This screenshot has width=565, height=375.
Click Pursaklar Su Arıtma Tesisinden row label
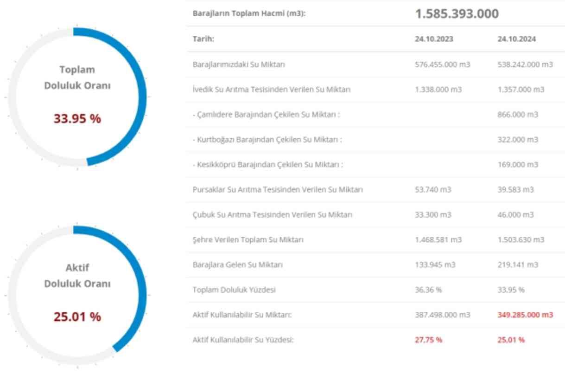click(x=278, y=190)
